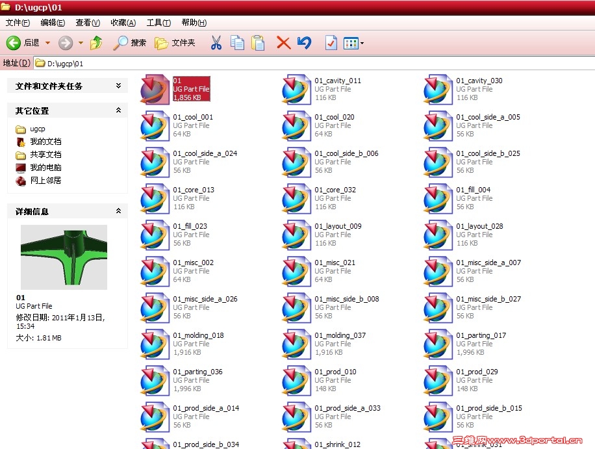Select file name 01_cool_020
This screenshot has height=449, width=595.
[x=335, y=117]
